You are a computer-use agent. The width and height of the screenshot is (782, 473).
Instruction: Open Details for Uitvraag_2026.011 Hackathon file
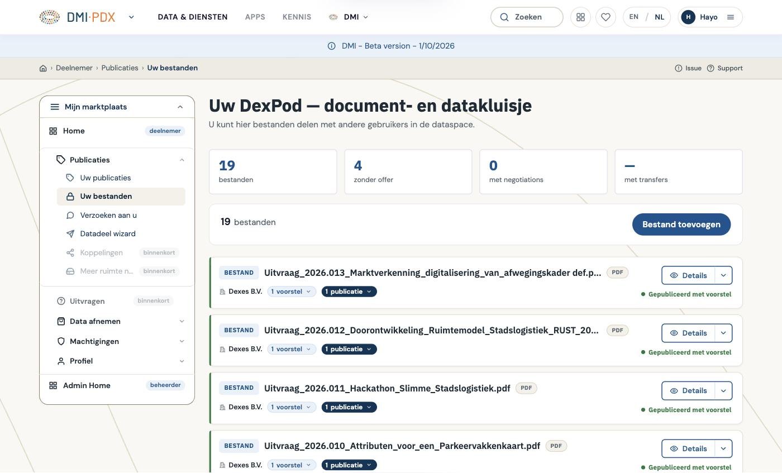[x=688, y=391]
